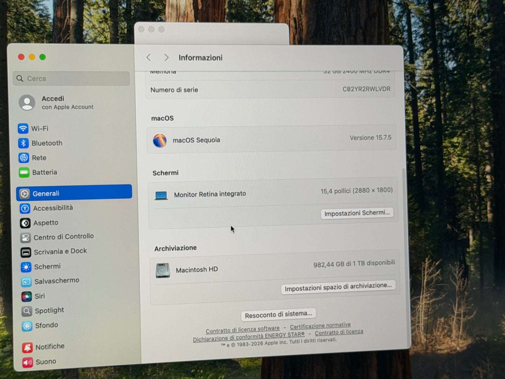The width and height of the screenshot is (505, 379).
Task: Open the Suono speaker icon
Action: click(28, 362)
